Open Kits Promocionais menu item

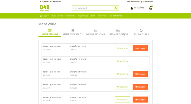click(116, 16)
